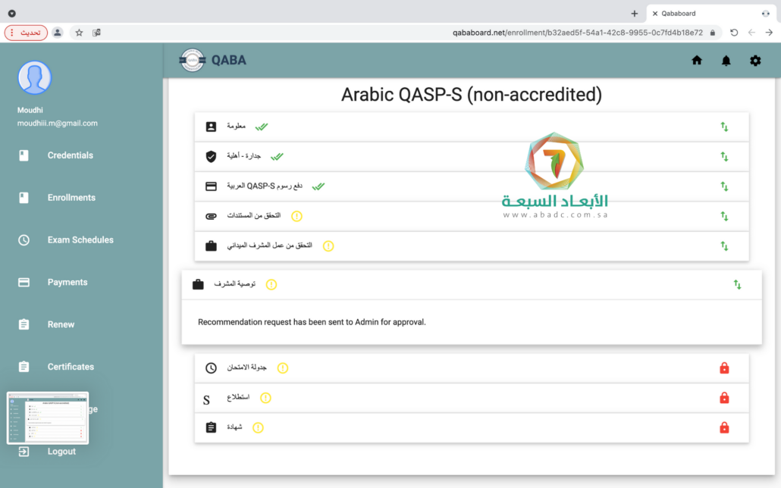Click the clock icon beside جدولة الامتحان

211,368
